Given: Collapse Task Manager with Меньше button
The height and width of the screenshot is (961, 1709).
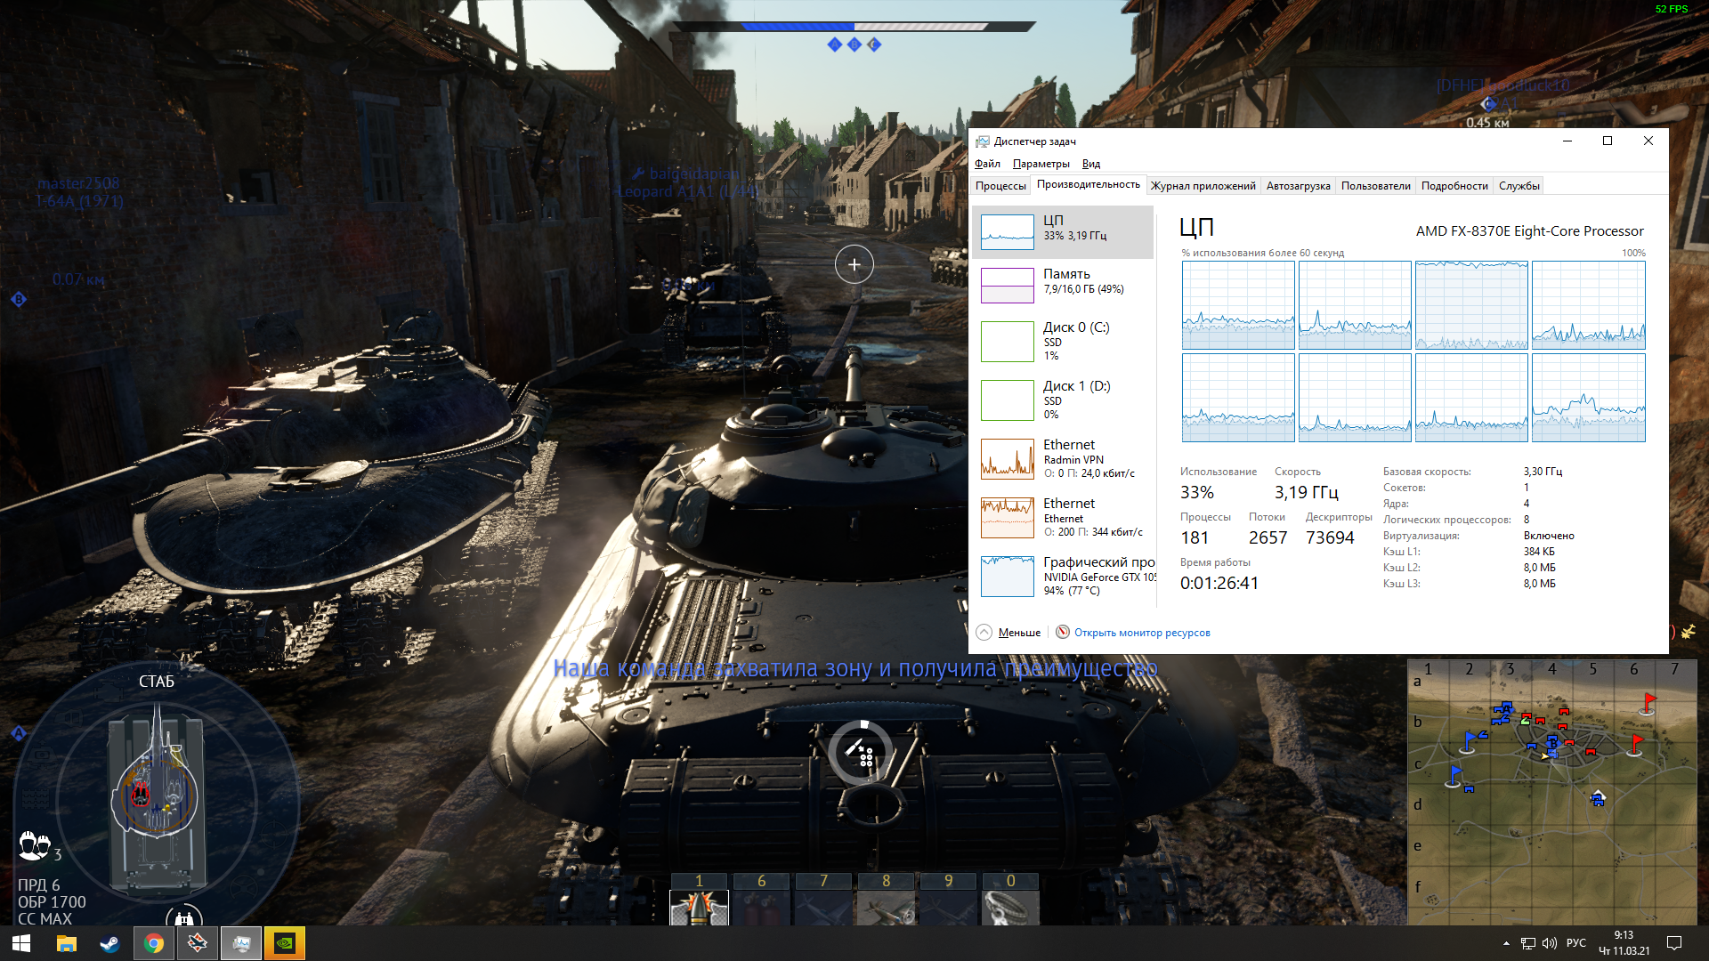Looking at the screenshot, I should click(1009, 632).
